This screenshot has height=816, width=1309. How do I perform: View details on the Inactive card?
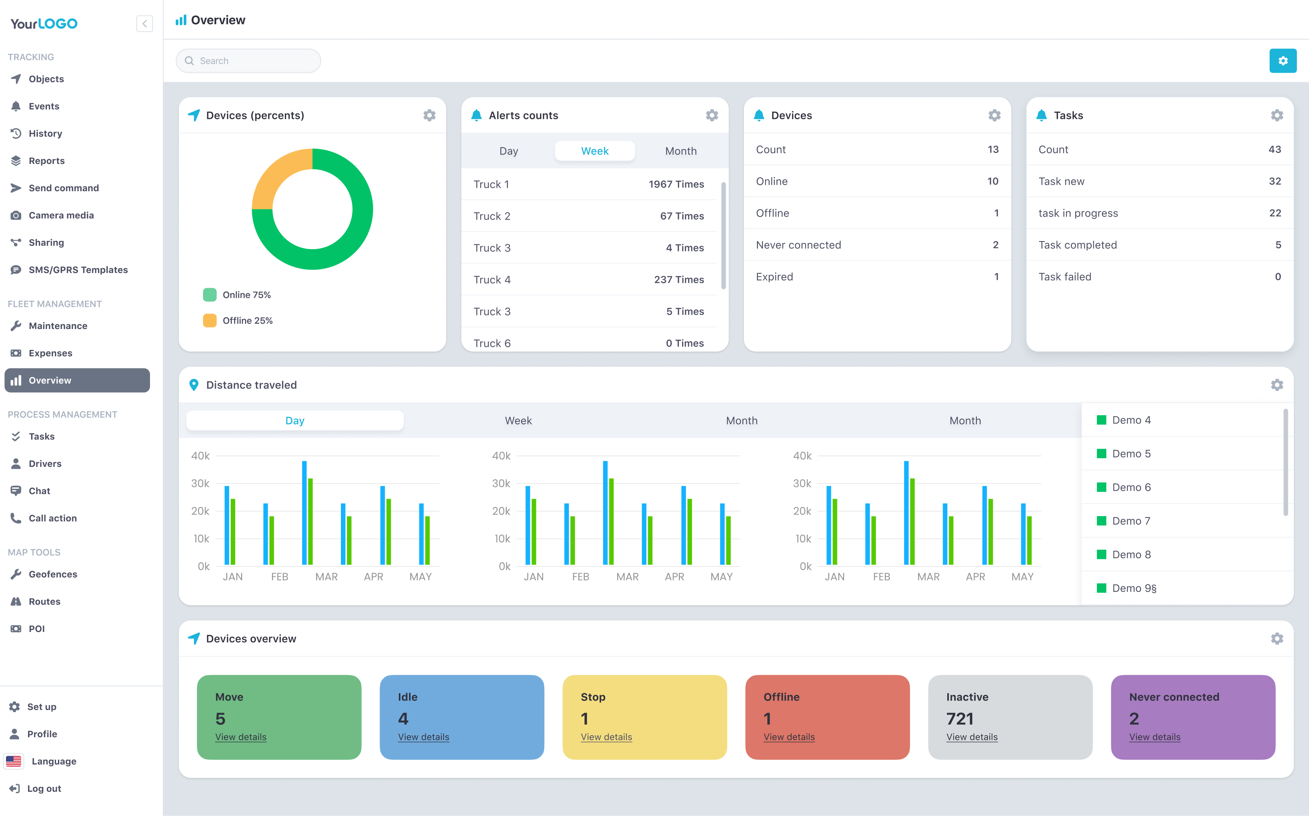pos(972,736)
